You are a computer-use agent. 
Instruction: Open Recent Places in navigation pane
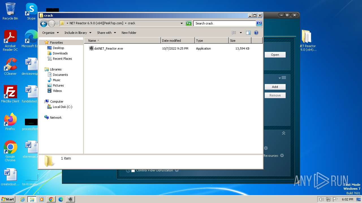(62, 59)
